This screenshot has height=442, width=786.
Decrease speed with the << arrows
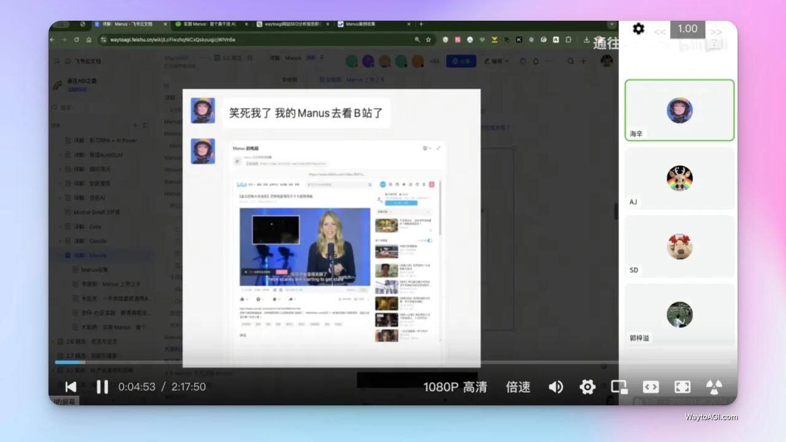[x=660, y=31]
